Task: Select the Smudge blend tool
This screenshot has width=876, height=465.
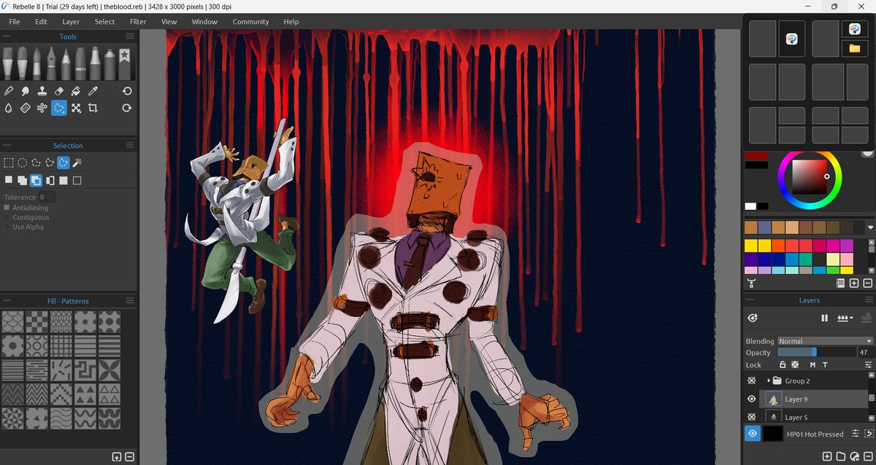Action: (26, 91)
